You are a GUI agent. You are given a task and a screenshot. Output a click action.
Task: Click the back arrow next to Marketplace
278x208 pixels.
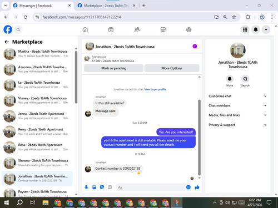[x=7, y=42]
